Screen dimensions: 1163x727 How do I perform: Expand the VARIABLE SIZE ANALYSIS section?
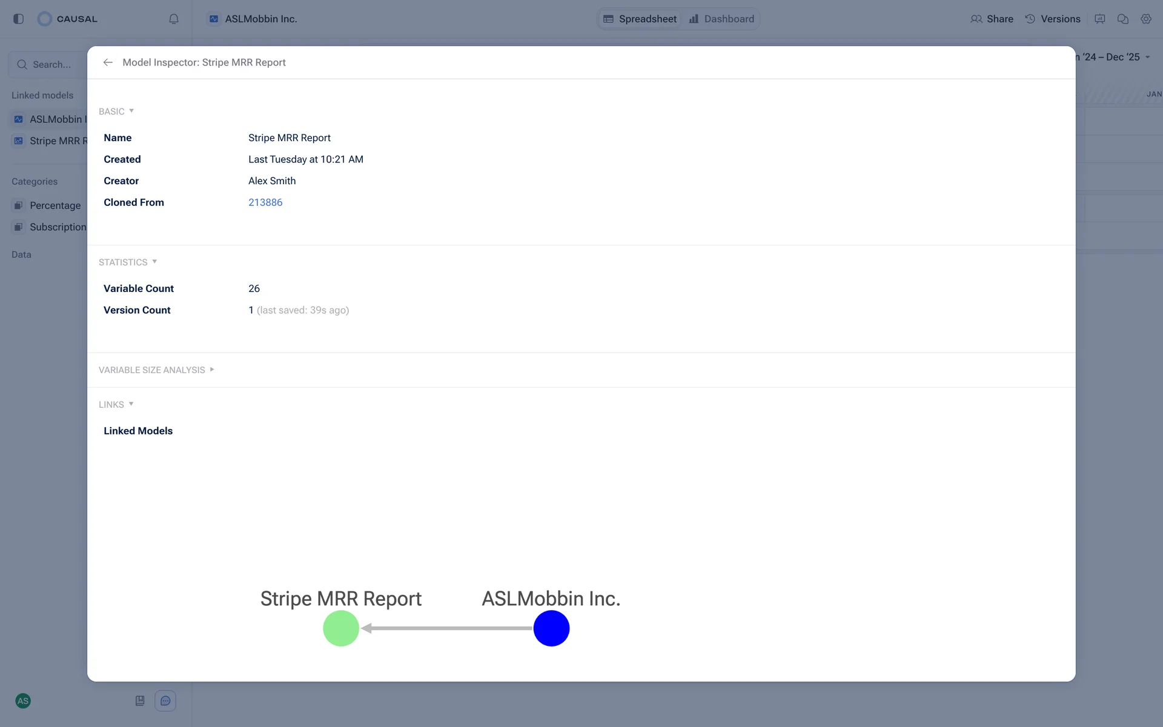click(156, 370)
